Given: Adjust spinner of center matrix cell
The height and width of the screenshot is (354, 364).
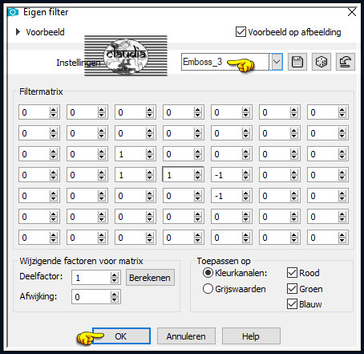Looking at the screenshot, I should 198,175.
